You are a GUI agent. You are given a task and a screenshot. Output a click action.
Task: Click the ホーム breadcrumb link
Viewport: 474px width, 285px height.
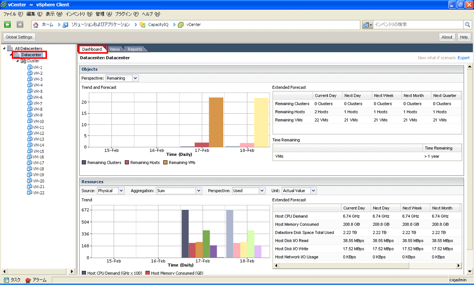(x=47, y=24)
